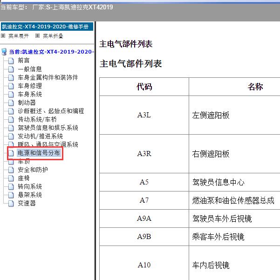Click the 驾驶员信息中心 name cell

click(x=234, y=182)
